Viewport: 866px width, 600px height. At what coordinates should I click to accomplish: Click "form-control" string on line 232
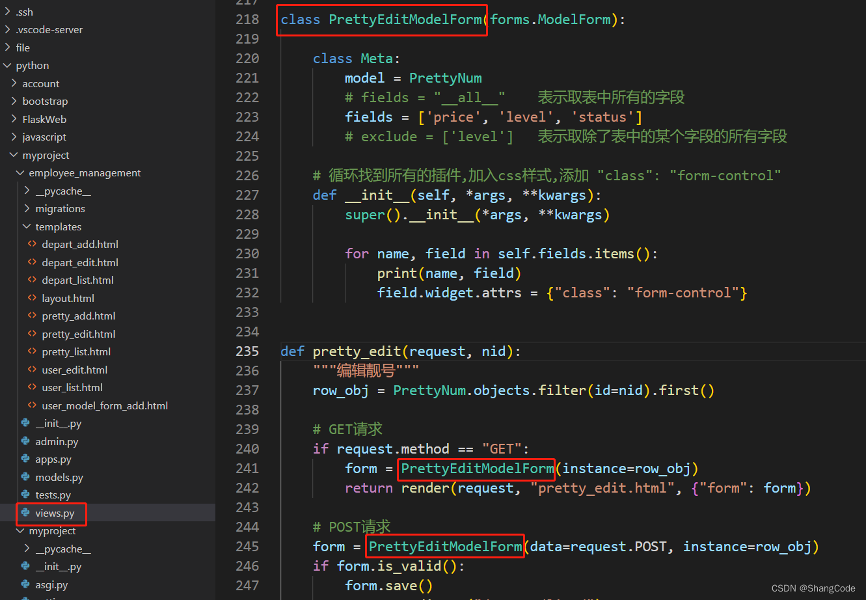click(x=683, y=293)
